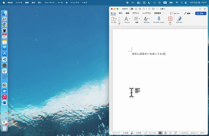Copy the selection using the copy icon
This screenshot has height=136, width=209.
119,21
